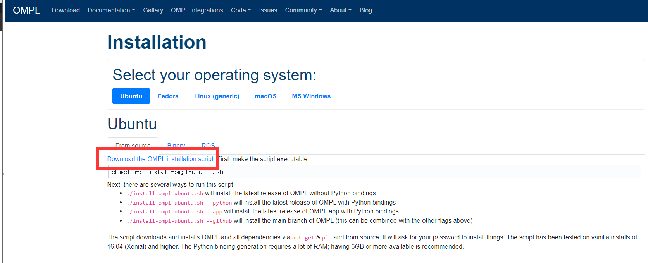648x263 pixels.
Task: Expand the Code dropdown menu
Action: tap(241, 10)
